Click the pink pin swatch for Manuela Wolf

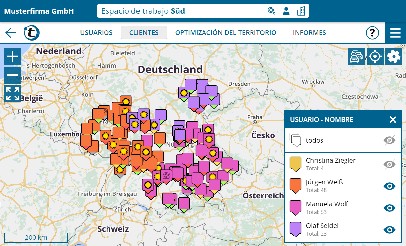[x=295, y=208]
